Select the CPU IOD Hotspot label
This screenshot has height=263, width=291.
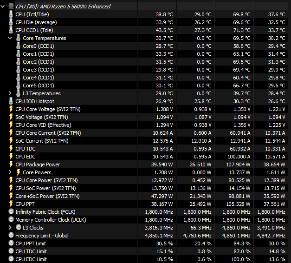click(x=35, y=101)
